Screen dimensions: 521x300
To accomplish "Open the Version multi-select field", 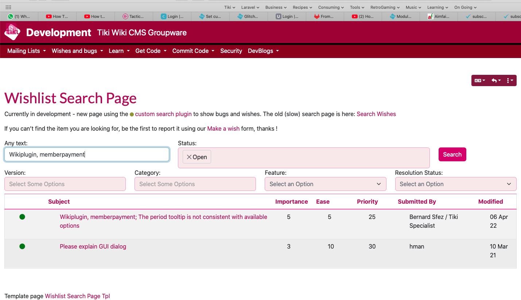I will click(65, 184).
